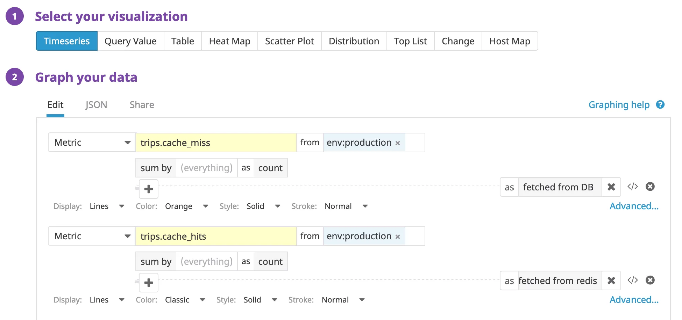
Task: Choose the Table visualization
Action: click(183, 41)
